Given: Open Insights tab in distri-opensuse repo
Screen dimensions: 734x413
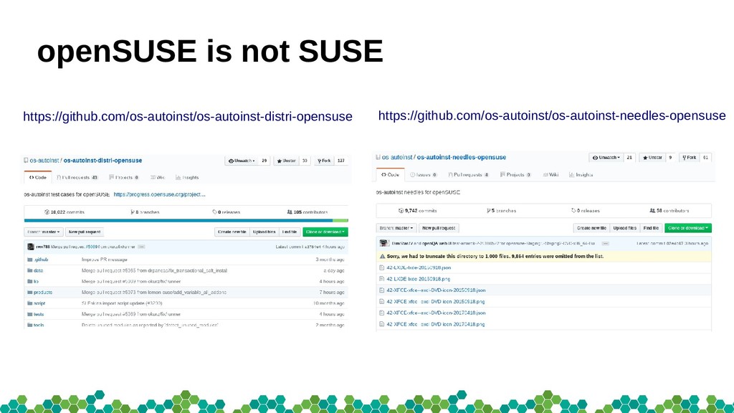Looking at the screenshot, I should click(187, 178).
